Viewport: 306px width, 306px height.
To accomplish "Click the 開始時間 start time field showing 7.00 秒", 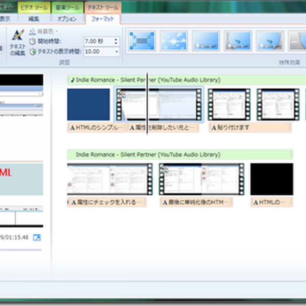I will click(98, 41).
